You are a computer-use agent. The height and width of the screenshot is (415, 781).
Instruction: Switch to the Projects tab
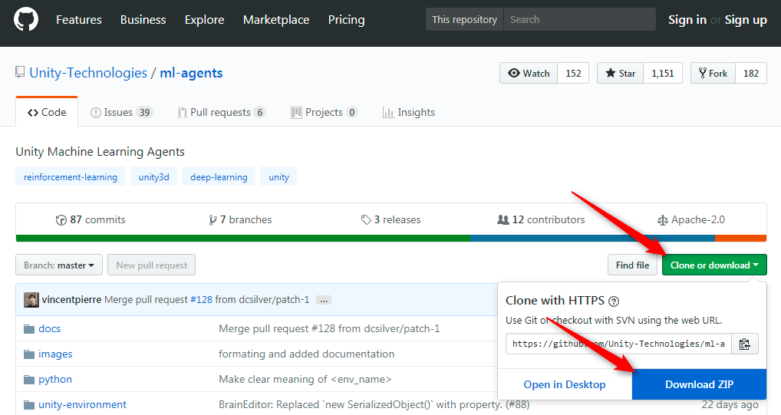pyautogui.click(x=324, y=112)
